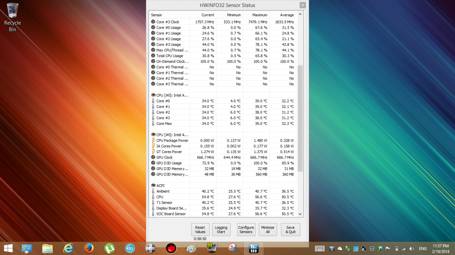The height and width of the screenshot is (255, 455).
Task: Select the Total CPU Usage row
Action: point(223,56)
